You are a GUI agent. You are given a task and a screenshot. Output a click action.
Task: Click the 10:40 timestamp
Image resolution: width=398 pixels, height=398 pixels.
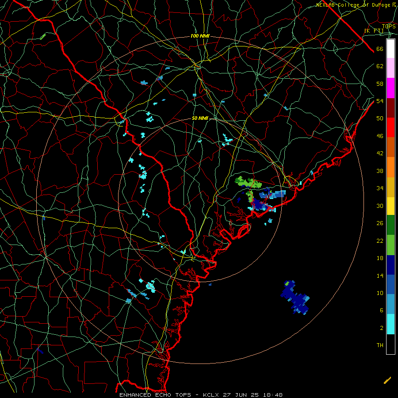pos(272,395)
